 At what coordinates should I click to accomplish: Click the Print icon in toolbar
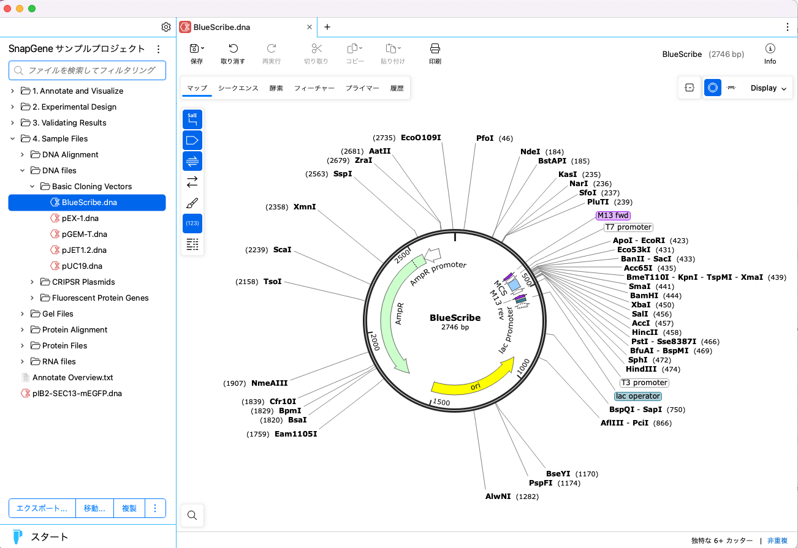click(435, 49)
